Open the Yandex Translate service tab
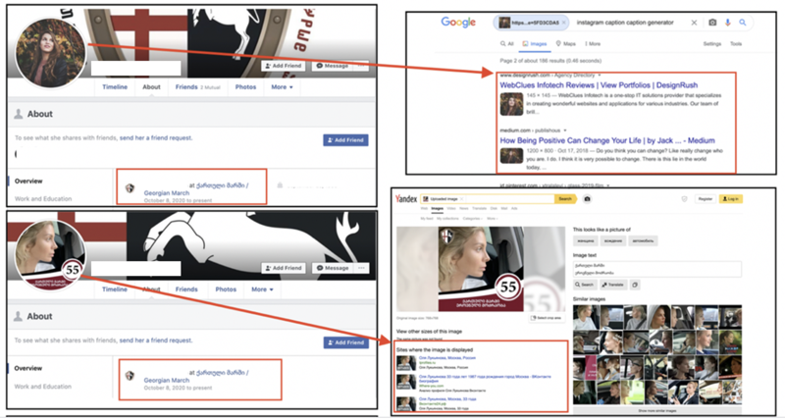The height and width of the screenshot is (420, 785). [479, 209]
